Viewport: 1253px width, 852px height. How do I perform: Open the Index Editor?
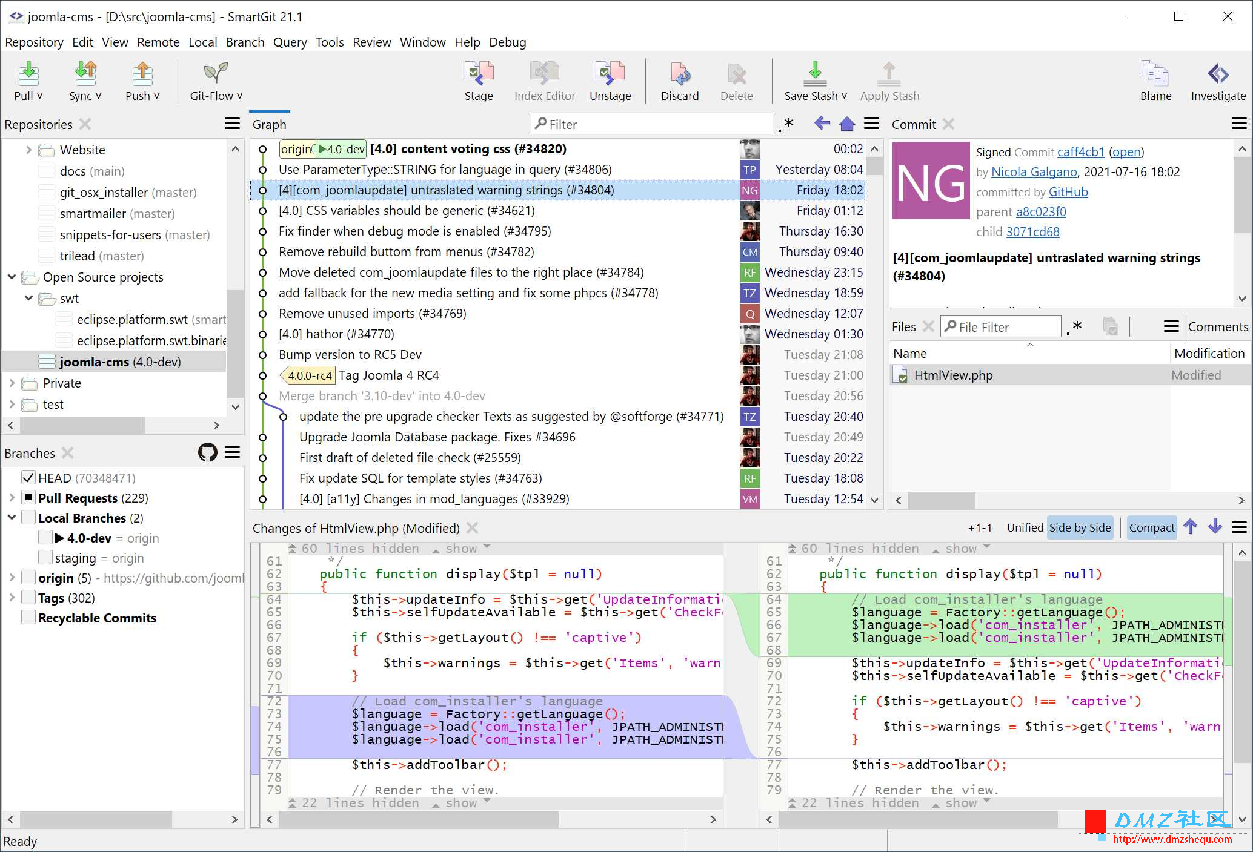click(x=545, y=81)
